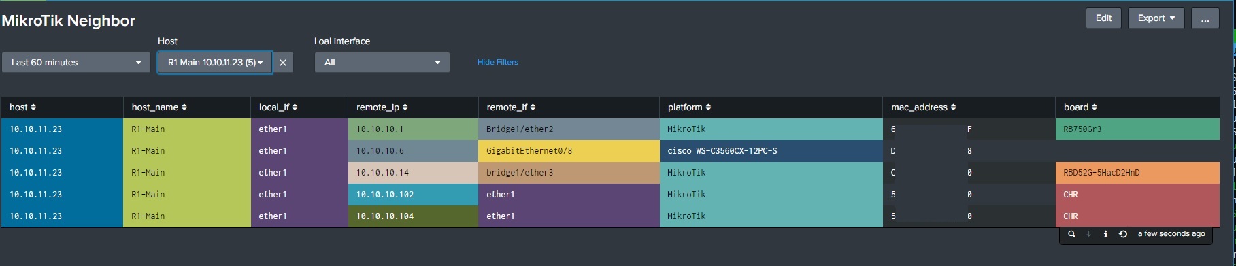Select remote_ip cell 10.10.10.6
The width and height of the screenshot is (1236, 266).
tap(413, 151)
